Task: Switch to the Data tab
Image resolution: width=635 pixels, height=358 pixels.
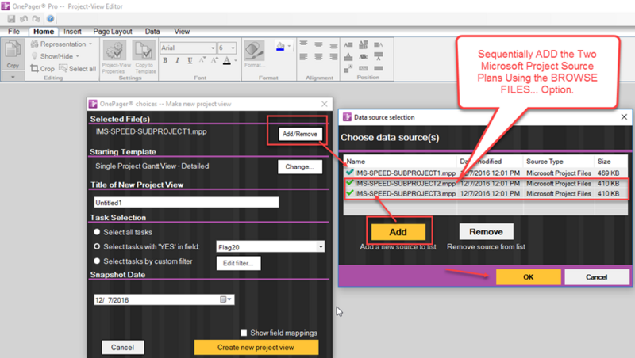Action: click(152, 32)
